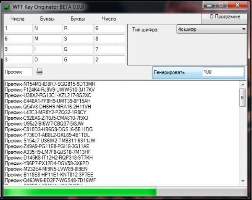
Task: Click the letter field containing Q
Action: (78, 49)
